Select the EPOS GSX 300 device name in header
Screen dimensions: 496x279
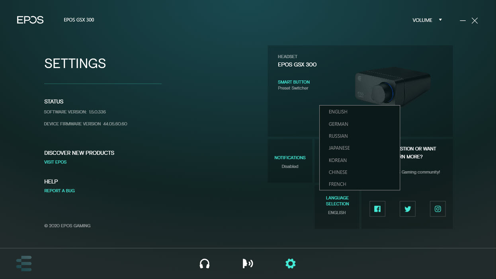coord(79,20)
